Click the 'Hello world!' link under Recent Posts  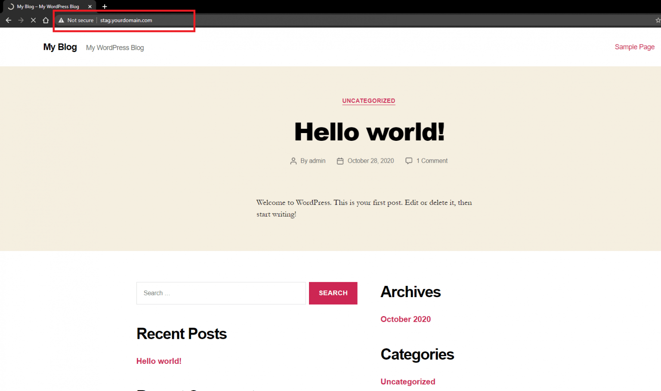pos(159,361)
